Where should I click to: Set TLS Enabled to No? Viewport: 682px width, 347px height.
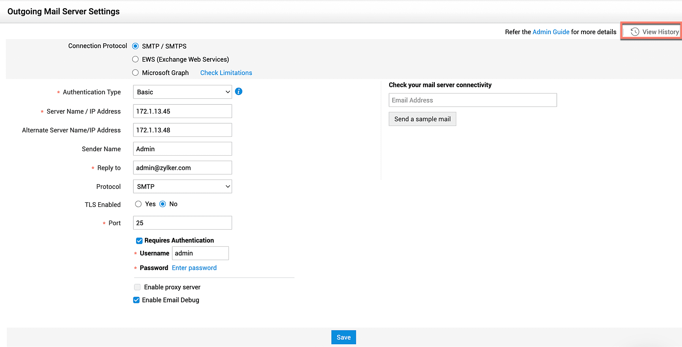pos(163,204)
